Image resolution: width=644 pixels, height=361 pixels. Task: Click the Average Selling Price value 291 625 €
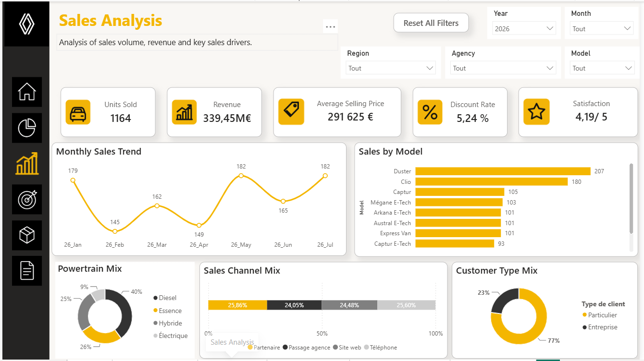pos(350,117)
